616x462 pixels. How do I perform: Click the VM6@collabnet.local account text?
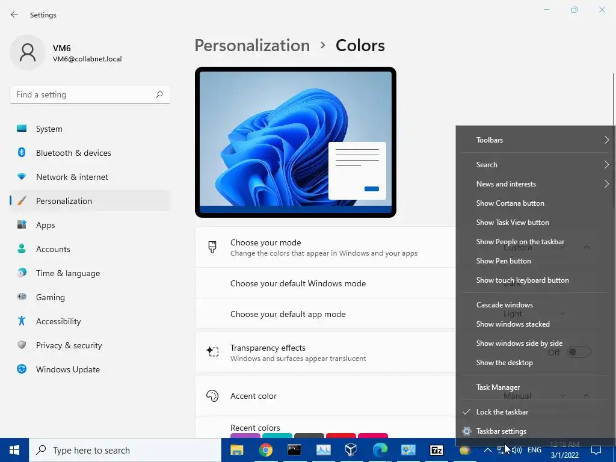pos(87,59)
